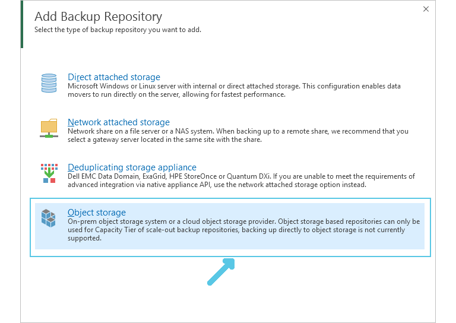The height and width of the screenshot is (323, 456).
Task: Click the On-prem object storage system description
Action: pyautogui.click(x=243, y=230)
